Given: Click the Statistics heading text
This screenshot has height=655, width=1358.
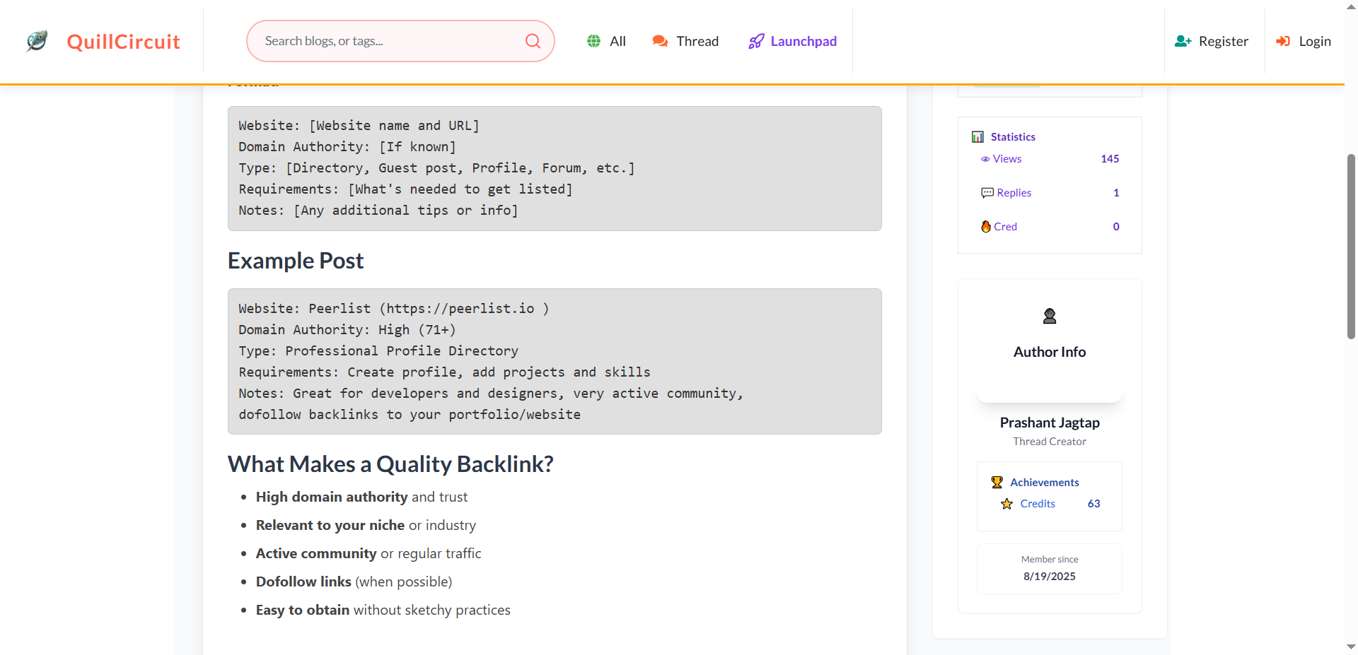Looking at the screenshot, I should (x=1013, y=136).
